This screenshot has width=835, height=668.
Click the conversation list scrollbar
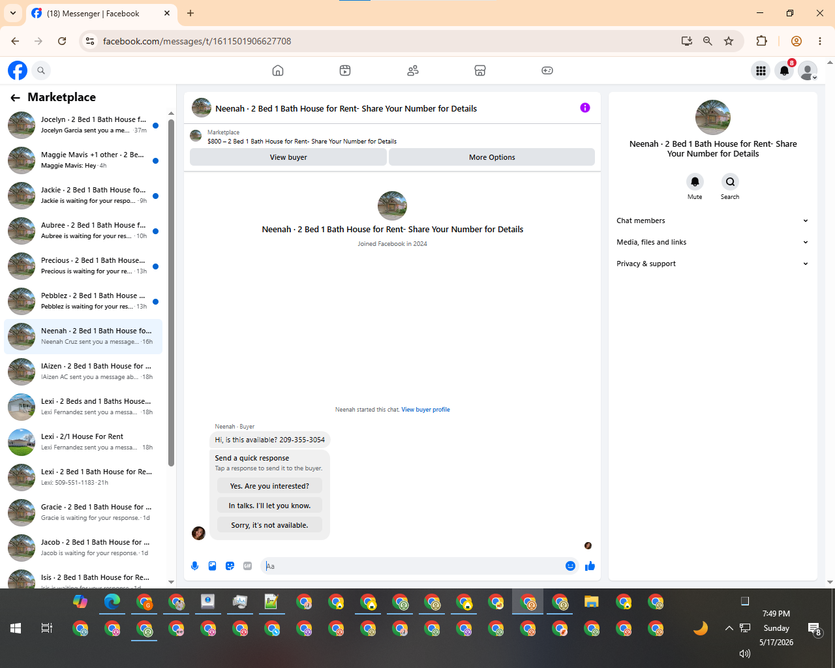(171, 293)
